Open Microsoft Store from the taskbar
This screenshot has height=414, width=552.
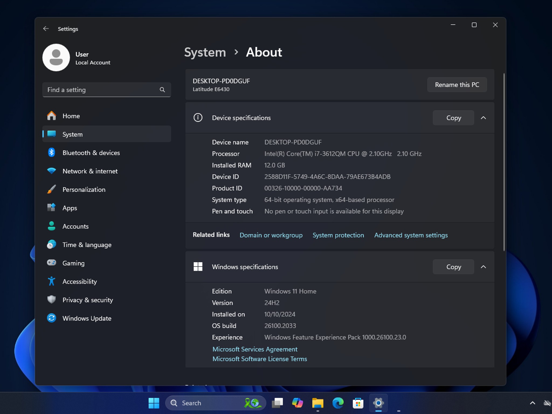tap(358, 403)
